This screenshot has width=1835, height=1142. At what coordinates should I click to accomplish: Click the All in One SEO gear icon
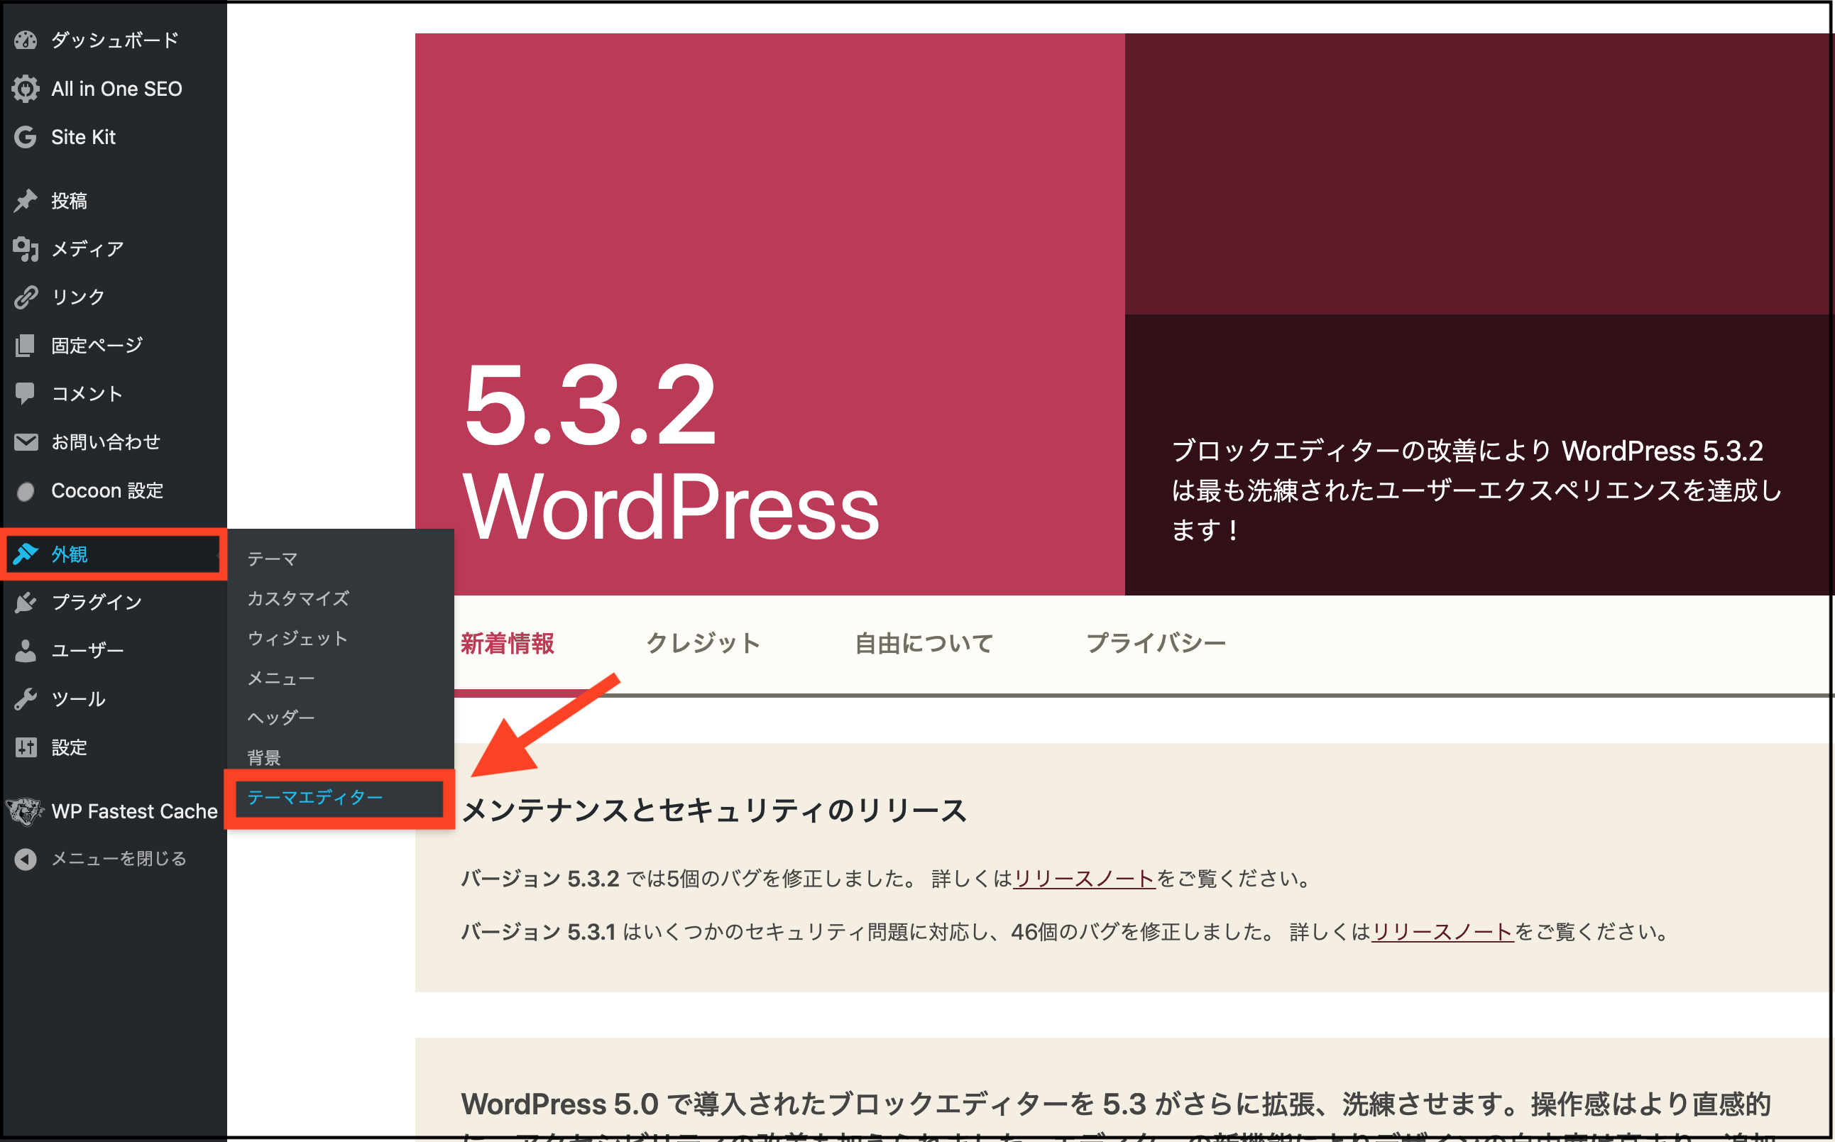[26, 89]
